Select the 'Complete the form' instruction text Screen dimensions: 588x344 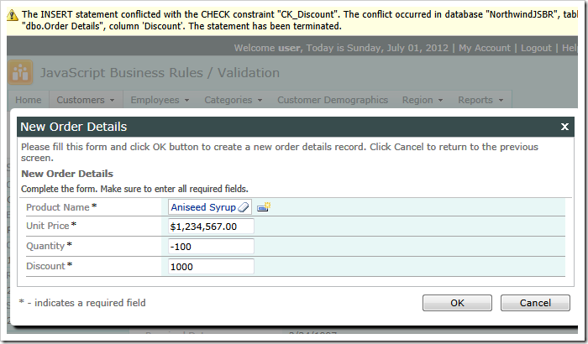pos(134,189)
